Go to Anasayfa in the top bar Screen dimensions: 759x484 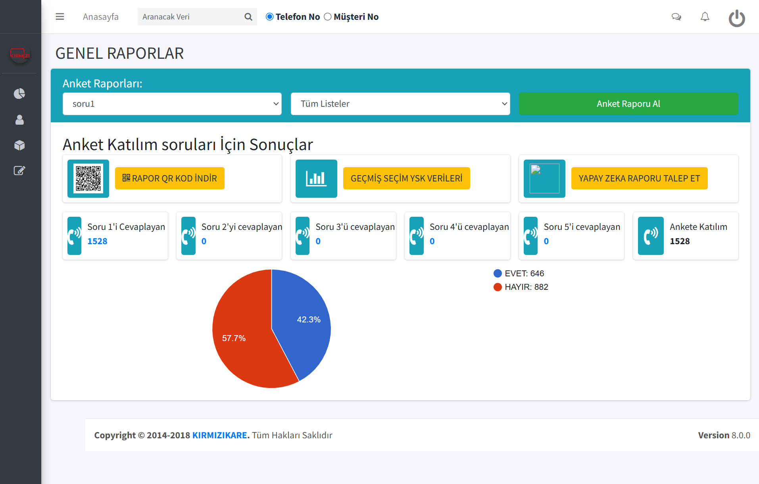click(100, 17)
